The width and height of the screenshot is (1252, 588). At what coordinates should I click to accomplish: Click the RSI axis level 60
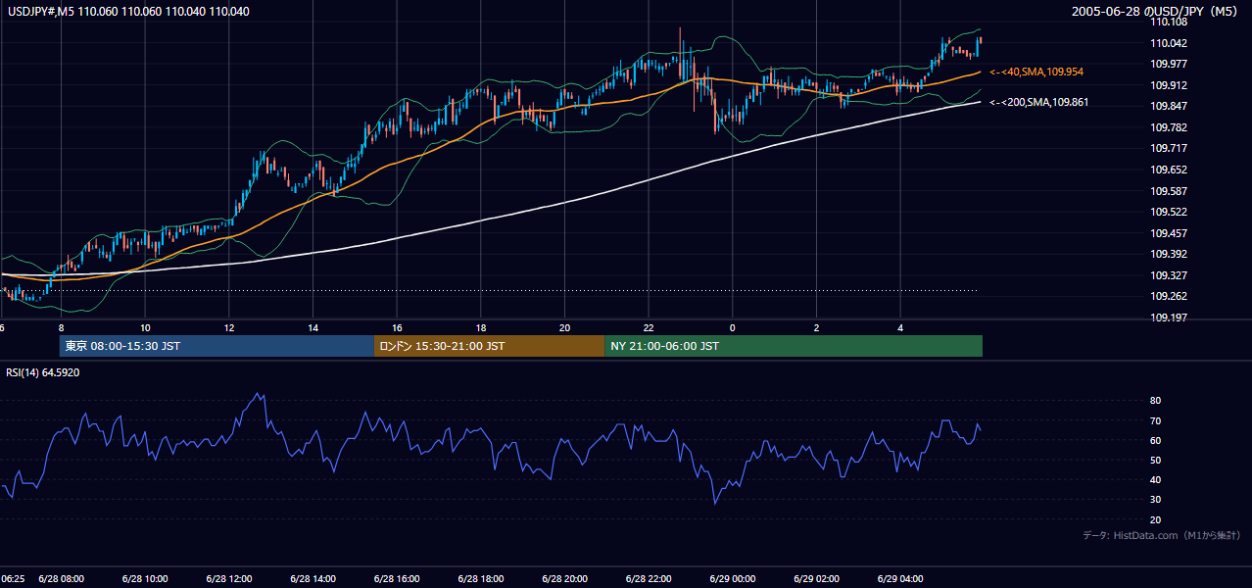click(1155, 440)
